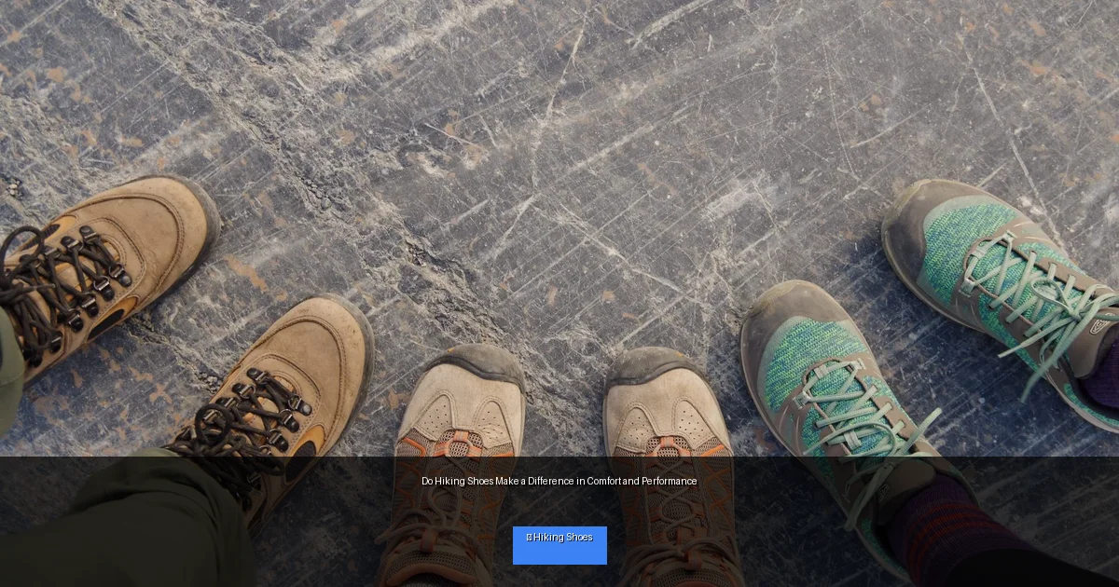
Task: Open the article titled about hiking shoes comfort
Action: [x=558, y=481]
